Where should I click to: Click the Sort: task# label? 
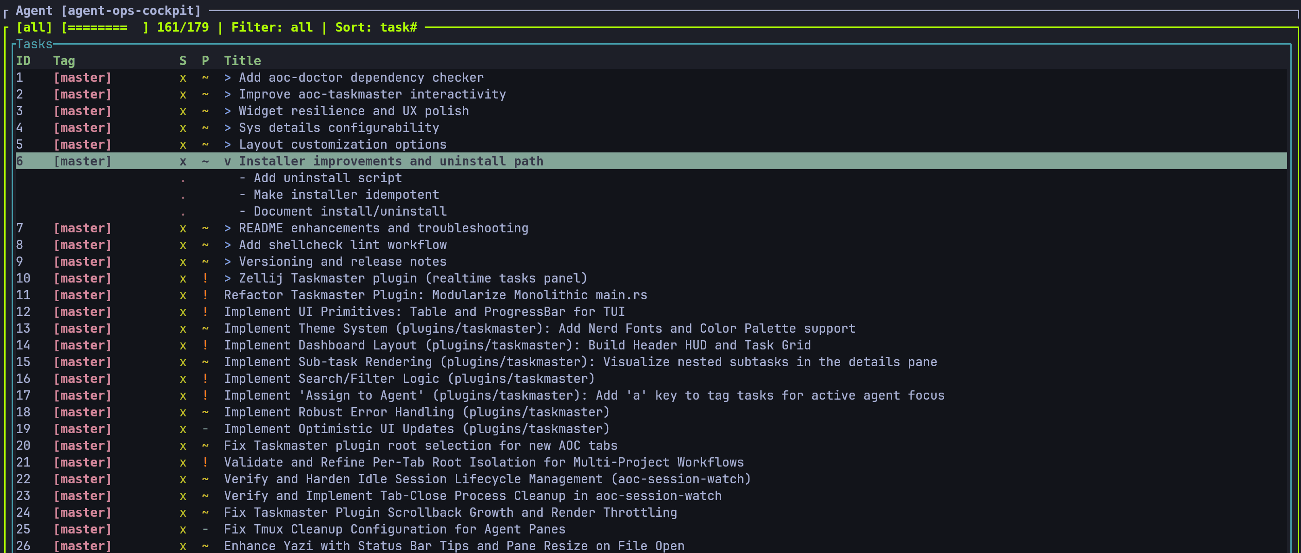point(376,27)
